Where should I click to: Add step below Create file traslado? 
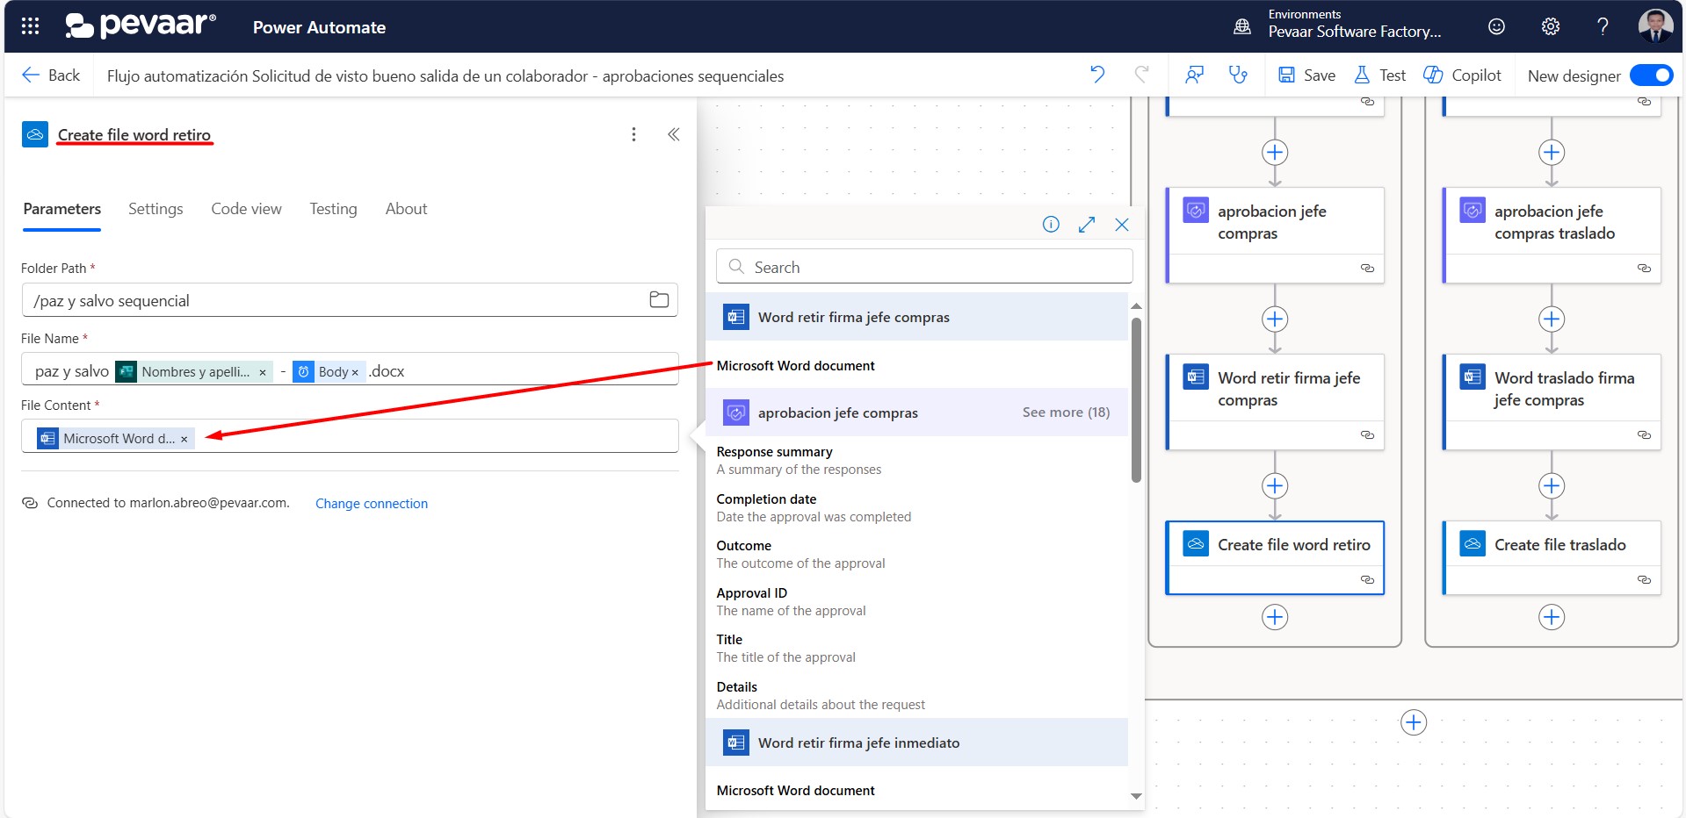click(1552, 617)
